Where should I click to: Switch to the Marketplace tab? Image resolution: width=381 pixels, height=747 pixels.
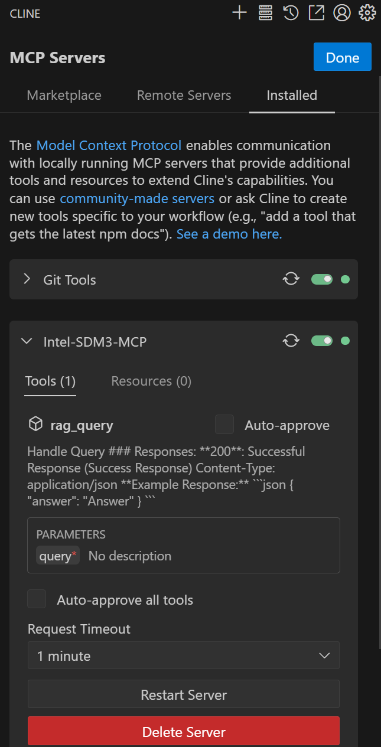click(x=64, y=95)
